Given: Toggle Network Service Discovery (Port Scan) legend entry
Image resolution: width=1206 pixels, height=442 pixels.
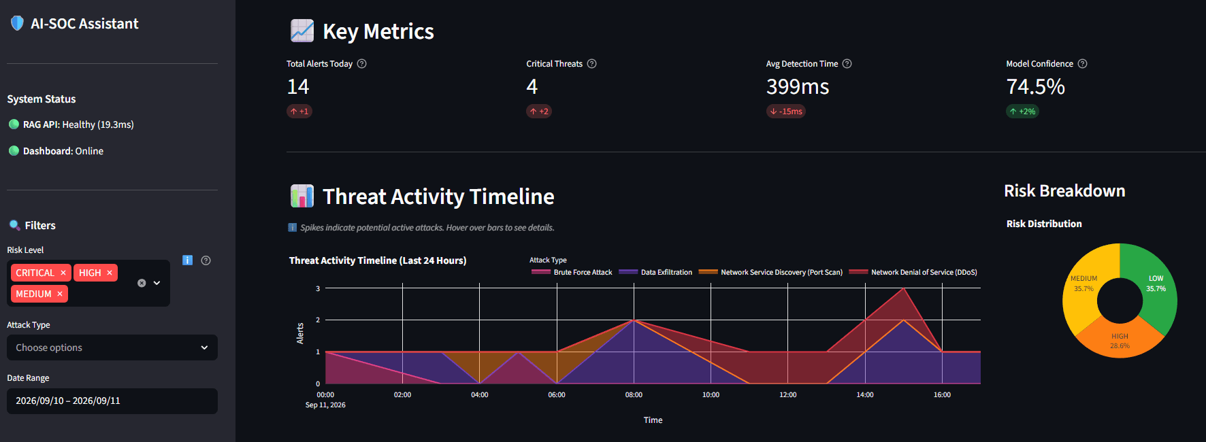Looking at the screenshot, I should pyautogui.click(x=770, y=272).
